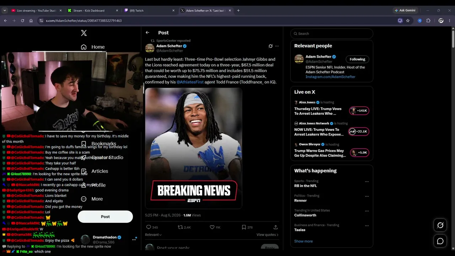
Task: Close the Twitch tab
Action: (173, 11)
